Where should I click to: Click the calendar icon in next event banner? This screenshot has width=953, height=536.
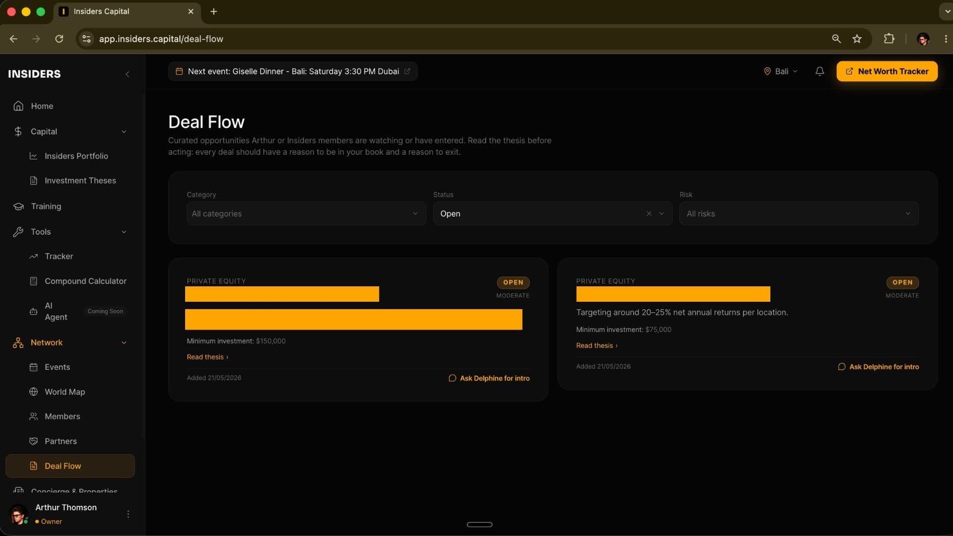(x=179, y=71)
